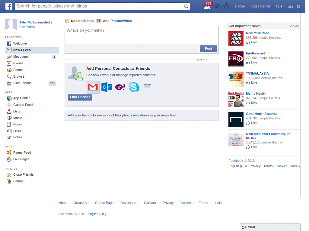
Task: Open the notifications globe icon
Action: pyautogui.click(x=226, y=6)
